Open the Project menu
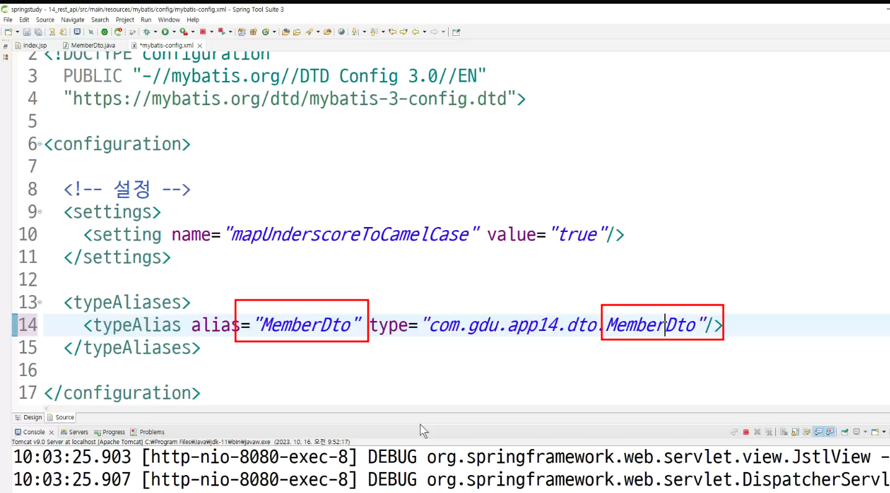This screenshot has height=493, width=890. click(x=125, y=20)
